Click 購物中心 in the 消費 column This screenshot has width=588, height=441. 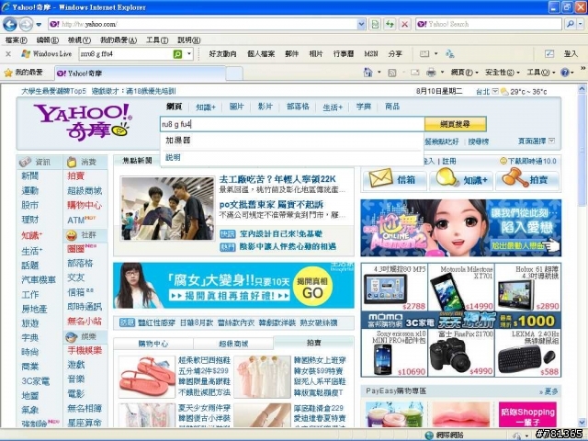[85, 205]
